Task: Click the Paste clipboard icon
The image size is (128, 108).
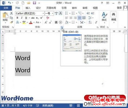Action: pyautogui.click(x=5, y=15)
